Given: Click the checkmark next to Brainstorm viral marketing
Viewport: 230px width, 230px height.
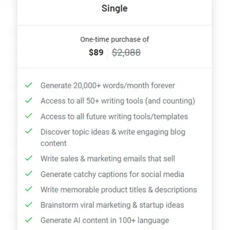Looking at the screenshot, I should (x=29, y=205).
